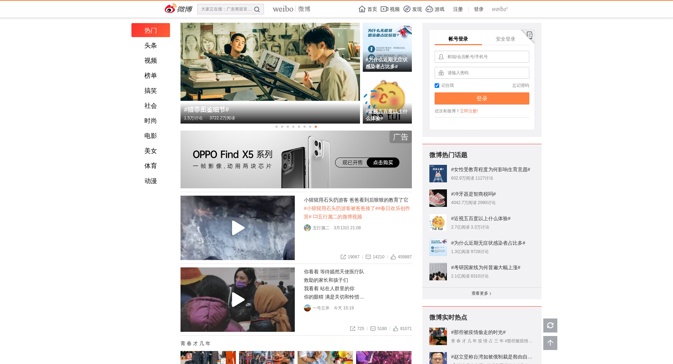Focus the account username input field
Screen dimensions: 673x364
[x=482, y=57]
